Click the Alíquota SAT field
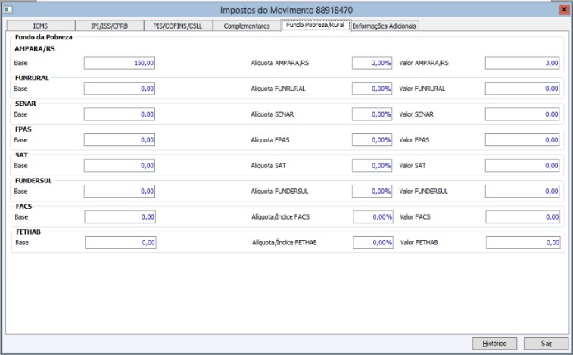The height and width of the screenshot is (355, 573). point(372,165)
